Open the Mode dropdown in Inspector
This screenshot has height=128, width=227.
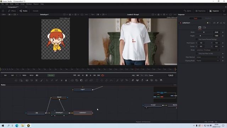click(x=208, y=50)
